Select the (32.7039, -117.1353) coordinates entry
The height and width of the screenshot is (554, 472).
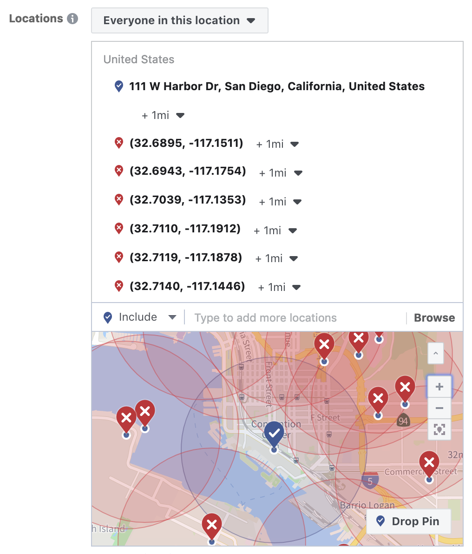[188, 200]
